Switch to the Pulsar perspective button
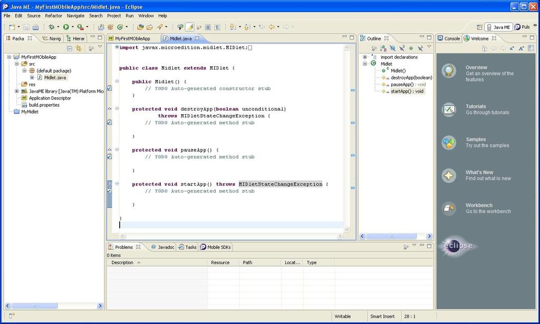 tap(522, 27)
